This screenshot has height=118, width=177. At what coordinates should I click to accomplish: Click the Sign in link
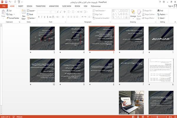pos(171,6)
